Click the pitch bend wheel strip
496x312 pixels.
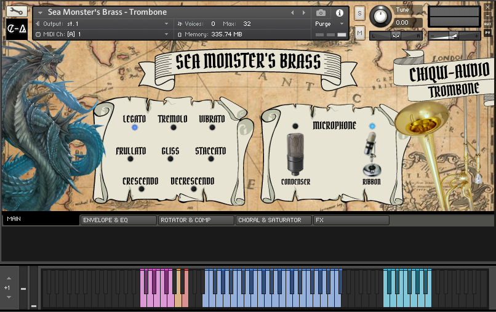(23, 287)
